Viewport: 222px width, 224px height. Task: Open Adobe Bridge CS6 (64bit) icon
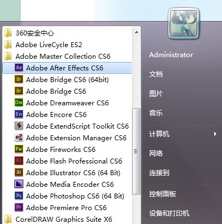(19, 79)
